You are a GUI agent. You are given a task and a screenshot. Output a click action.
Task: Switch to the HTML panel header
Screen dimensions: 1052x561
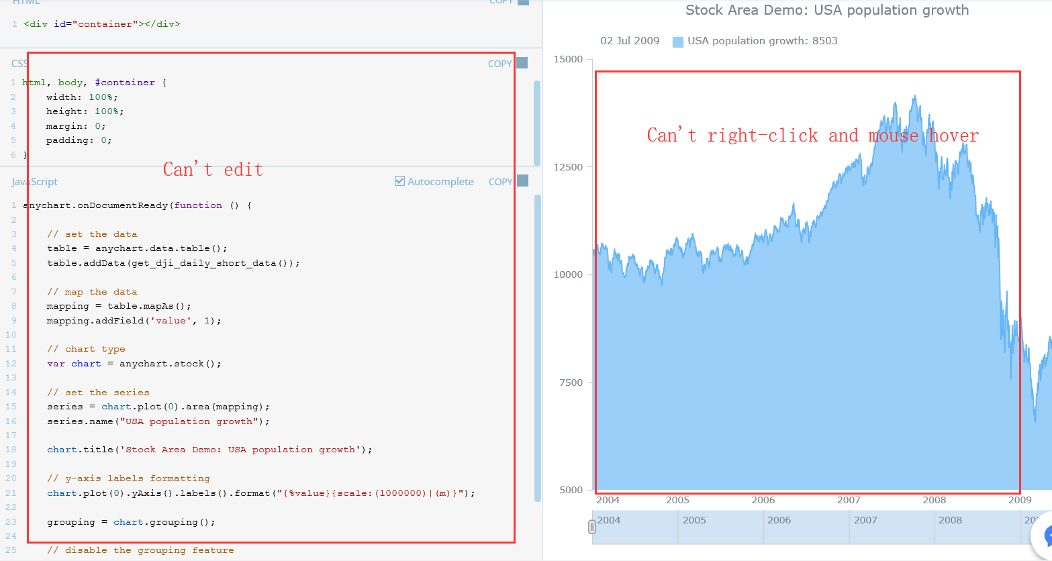(26, 3)
